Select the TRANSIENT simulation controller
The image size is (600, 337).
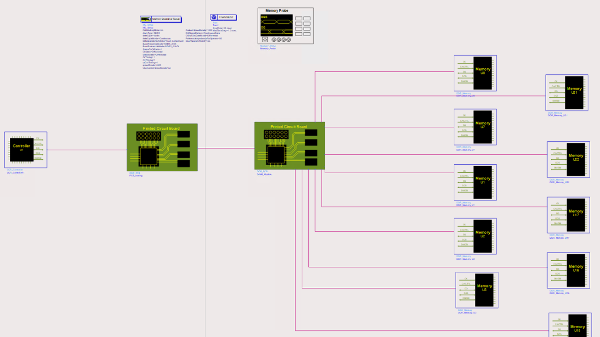point(223,17)
